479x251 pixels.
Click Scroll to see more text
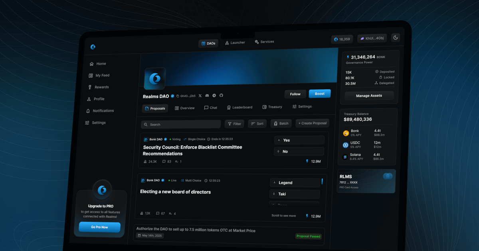(x=284, y=216)
